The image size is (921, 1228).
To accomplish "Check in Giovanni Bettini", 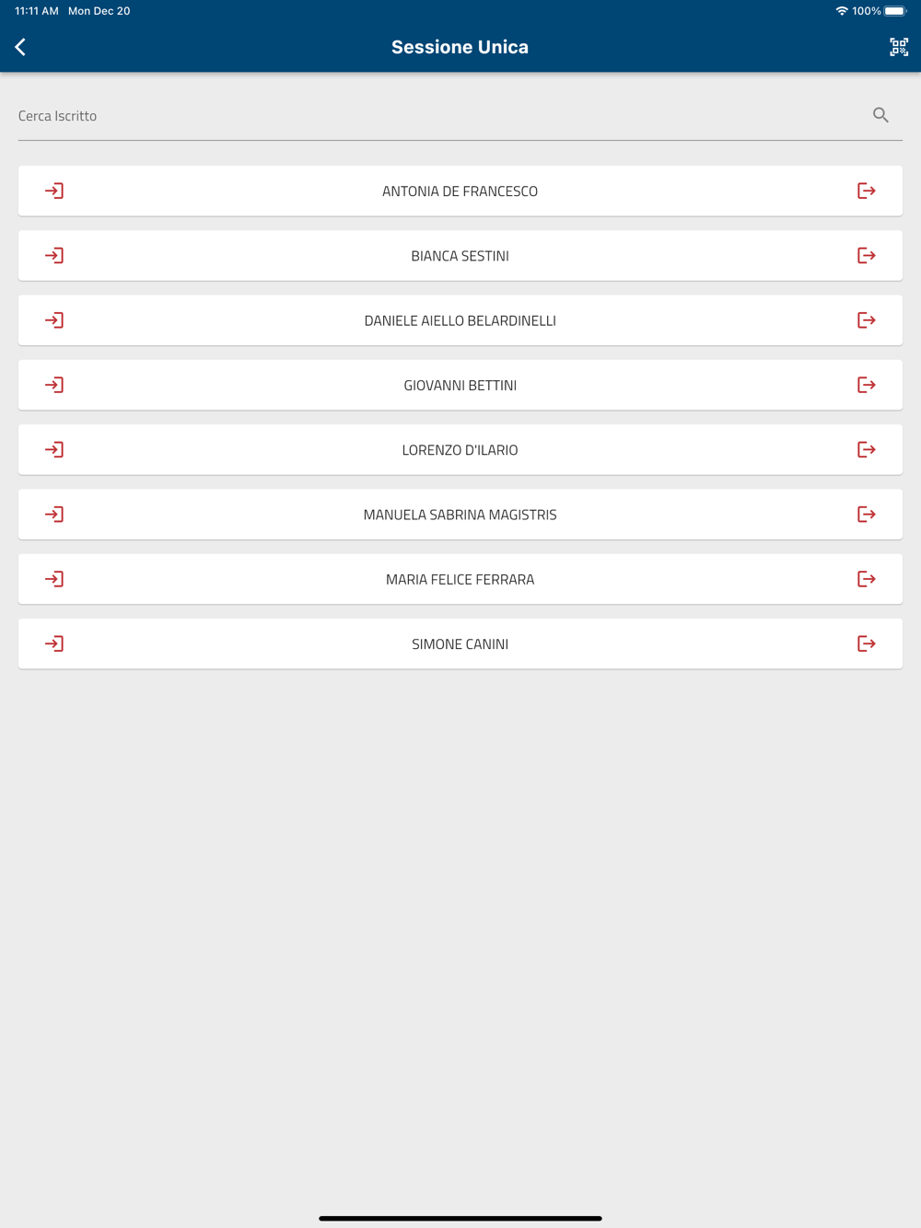I will [x=54, y=385].
